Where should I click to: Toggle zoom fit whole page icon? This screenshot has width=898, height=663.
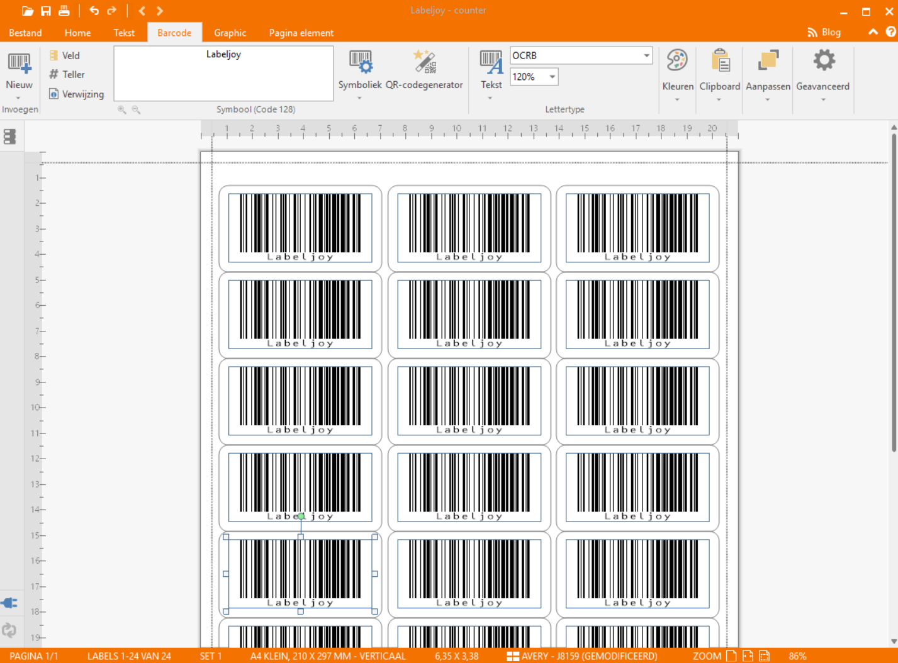tap(731, 656)
